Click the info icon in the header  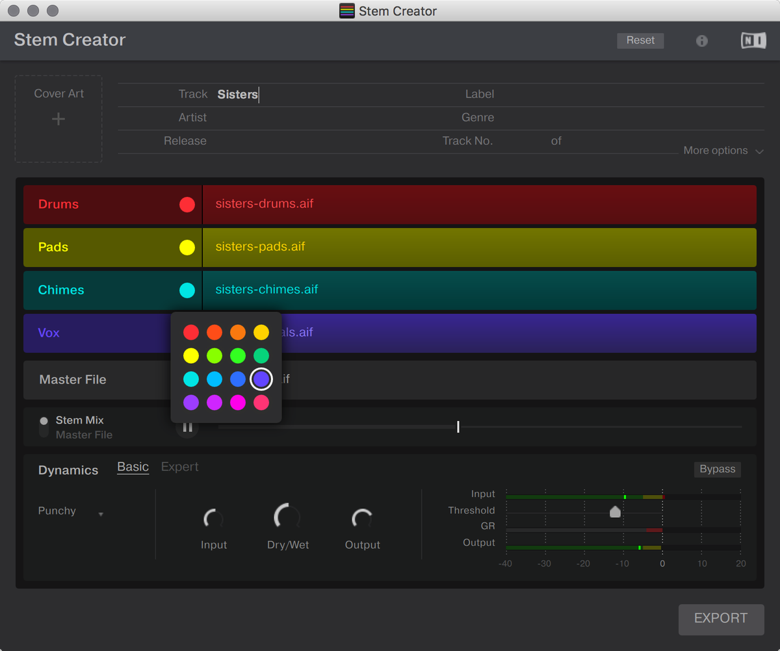point(701,40)
